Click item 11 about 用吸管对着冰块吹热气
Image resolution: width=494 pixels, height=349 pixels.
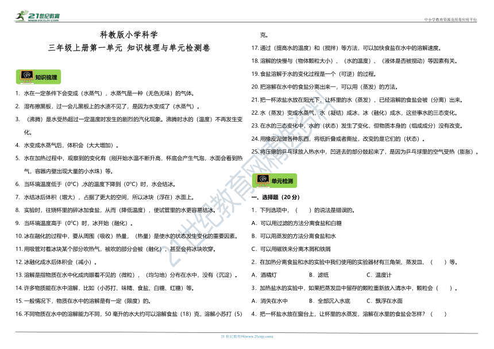coord(115,249)
